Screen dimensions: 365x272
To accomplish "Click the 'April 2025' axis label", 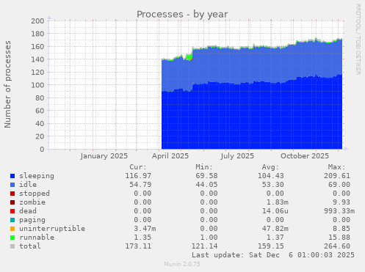I will click(170, 156).
